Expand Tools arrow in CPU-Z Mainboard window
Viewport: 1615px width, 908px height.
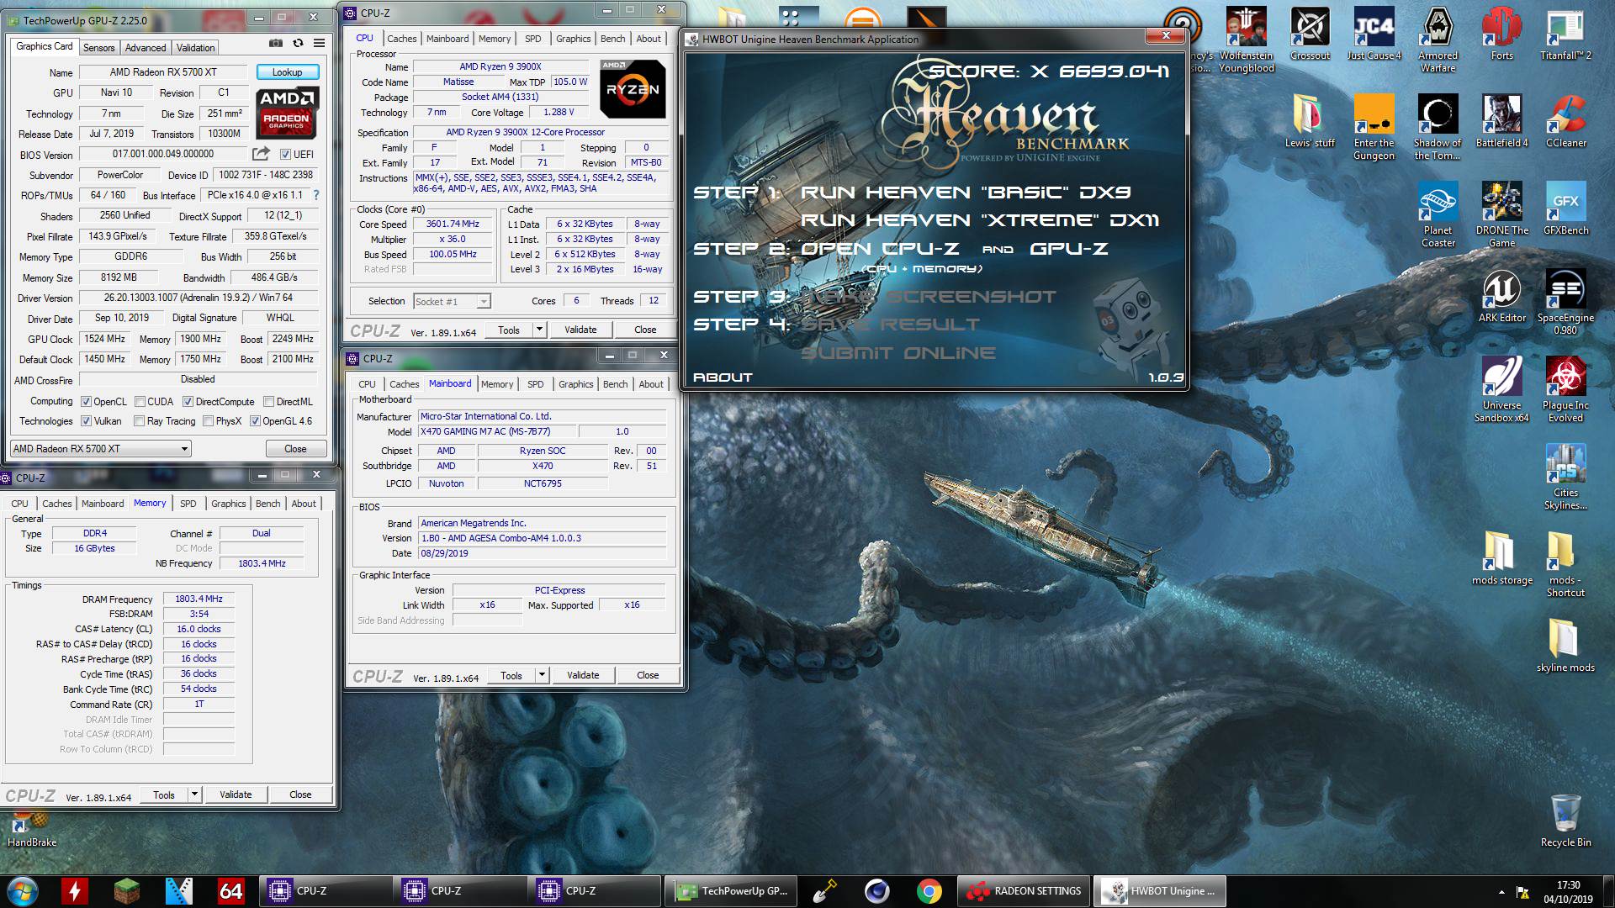(542, 675)
